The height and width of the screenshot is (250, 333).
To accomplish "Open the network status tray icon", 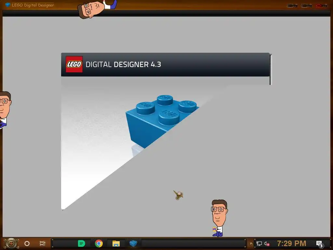I will [259, 243].
